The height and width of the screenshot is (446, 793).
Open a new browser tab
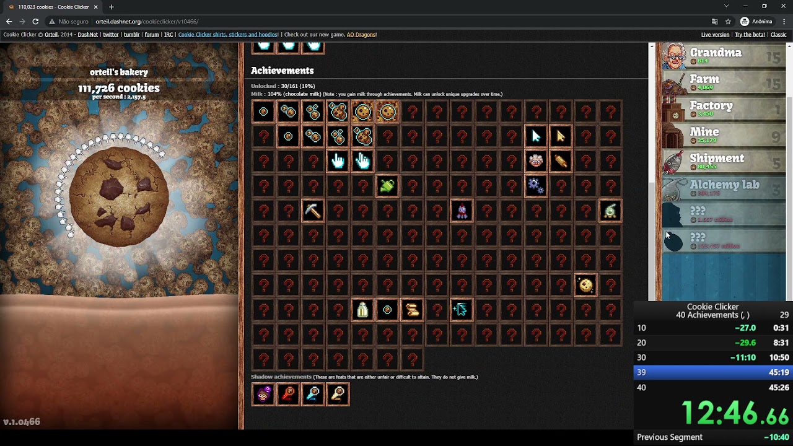[x=112, y=7]
